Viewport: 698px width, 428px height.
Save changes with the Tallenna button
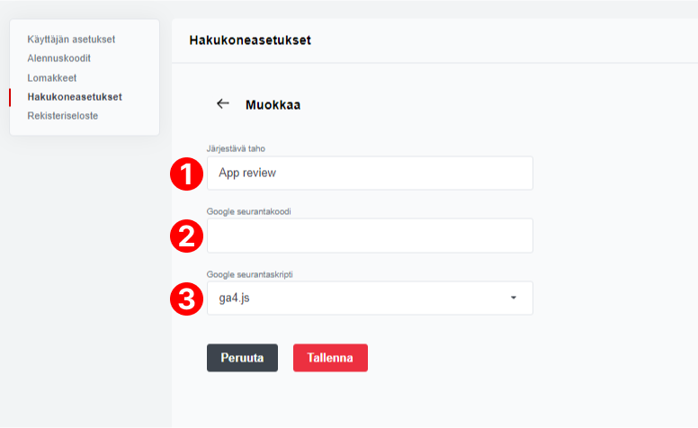pyautogui.click(x=330, y=358)
